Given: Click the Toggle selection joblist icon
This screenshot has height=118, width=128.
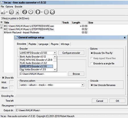Looking at the screenshot, I should point(1,28).
